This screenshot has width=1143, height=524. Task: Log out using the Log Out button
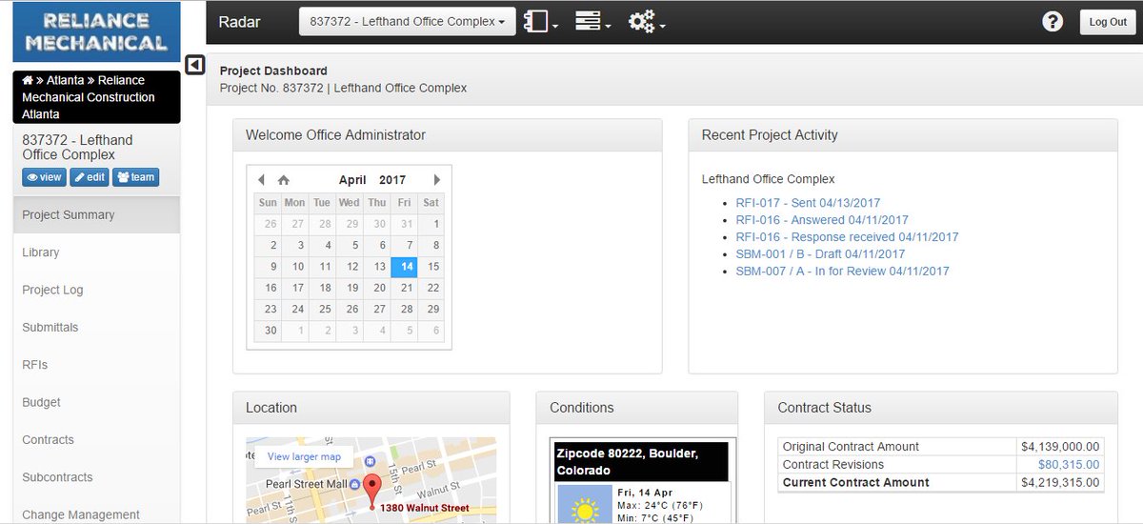1108,22
